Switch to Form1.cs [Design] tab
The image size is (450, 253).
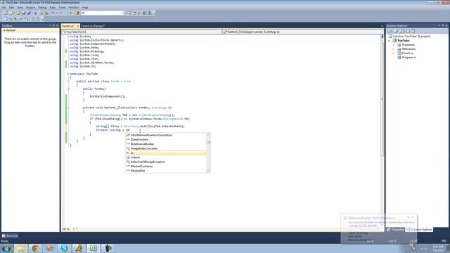click(x=93, y=26)
